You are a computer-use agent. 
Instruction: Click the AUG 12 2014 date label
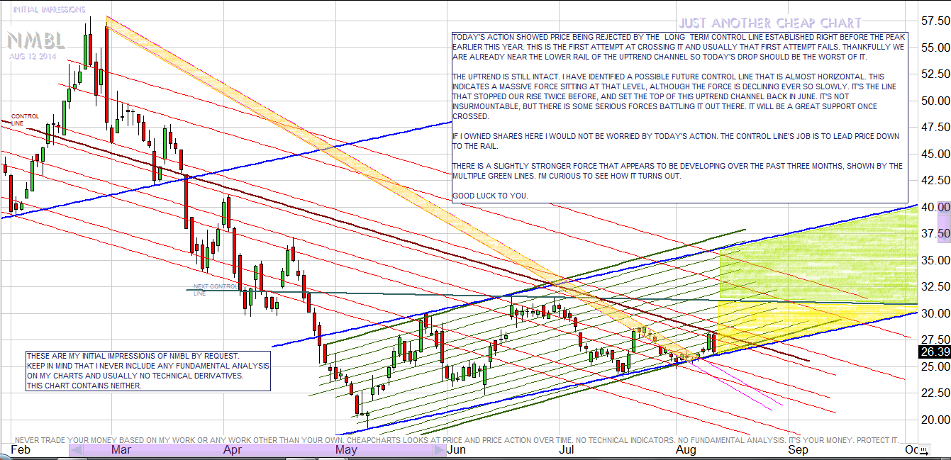click(32, 56)
